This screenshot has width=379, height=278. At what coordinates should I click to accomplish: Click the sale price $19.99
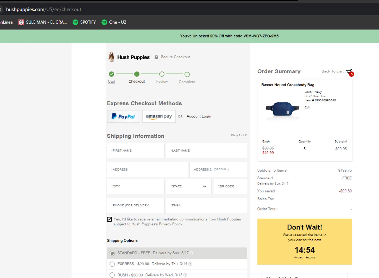(x=268, y=153)
